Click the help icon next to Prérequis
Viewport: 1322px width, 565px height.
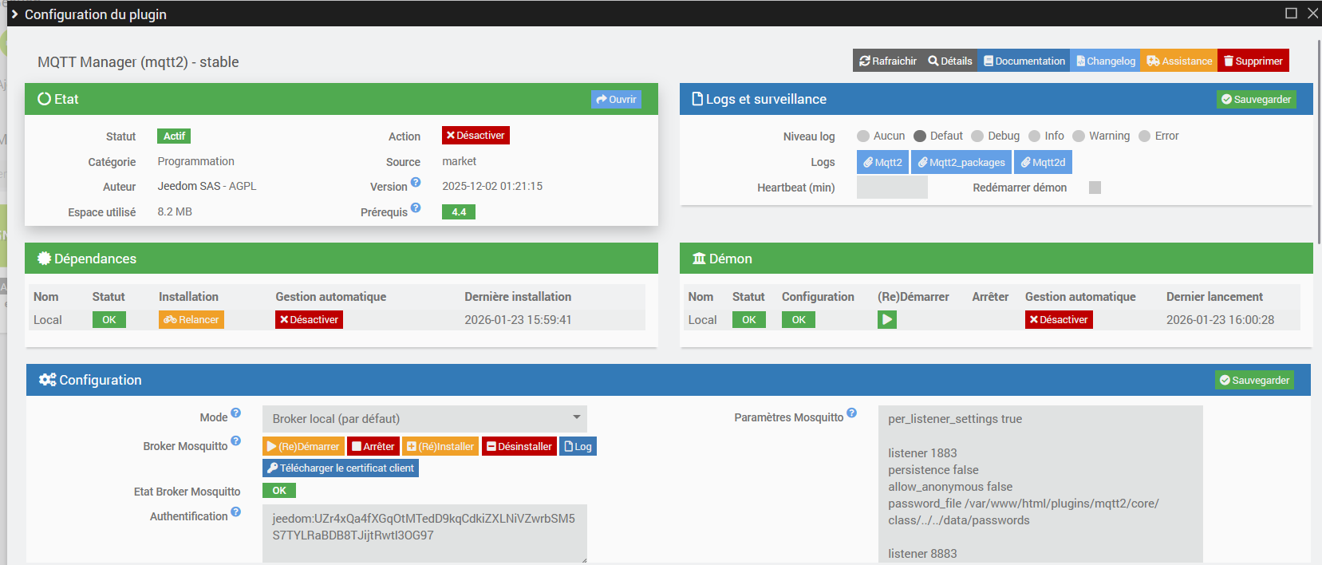pos(416,208)
